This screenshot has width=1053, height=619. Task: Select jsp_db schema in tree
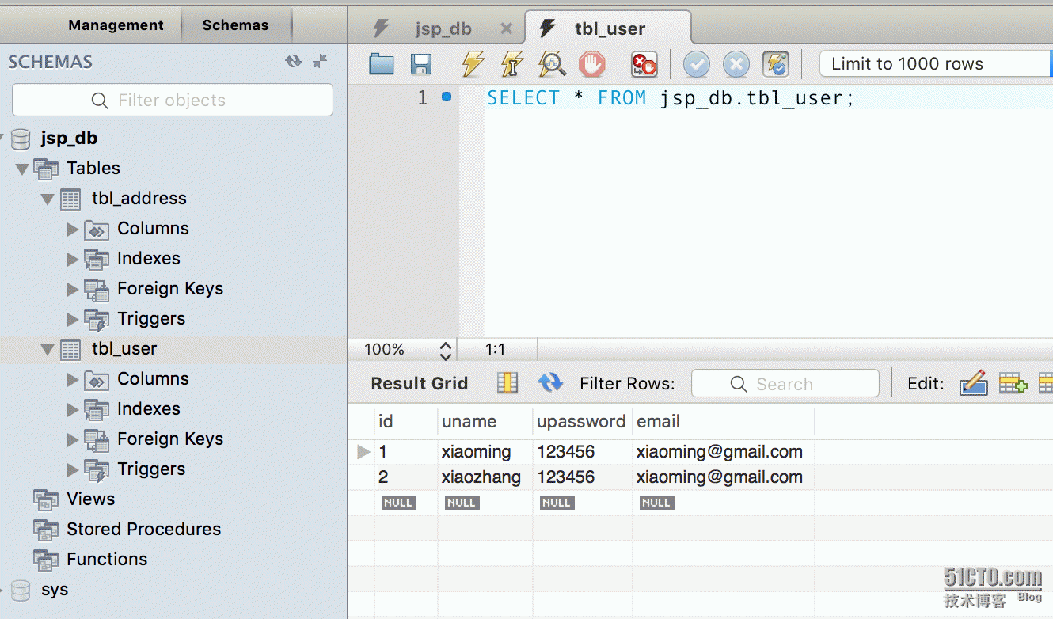69,139
